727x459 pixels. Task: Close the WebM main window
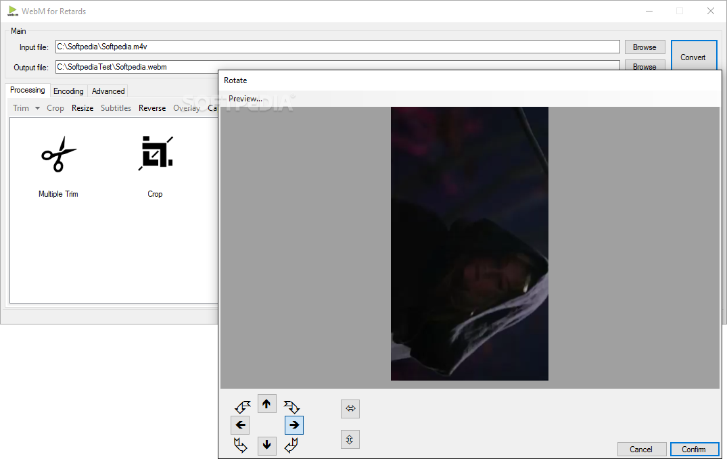click(710, 11)
